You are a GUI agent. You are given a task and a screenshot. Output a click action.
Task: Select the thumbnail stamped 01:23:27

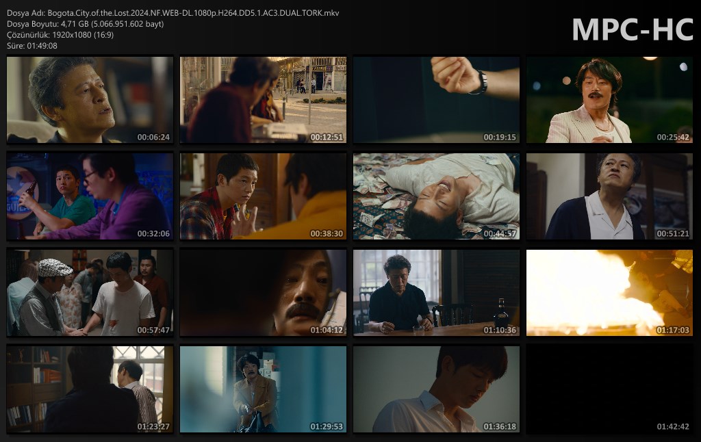(x=90, y=389)
